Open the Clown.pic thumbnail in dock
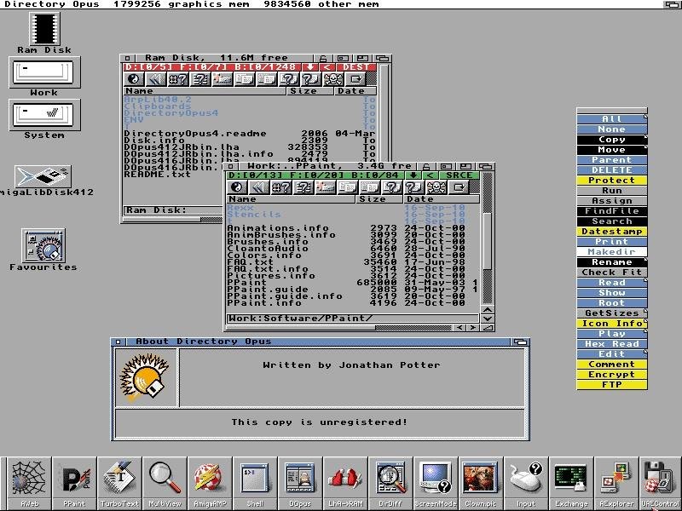 point(481,483)
